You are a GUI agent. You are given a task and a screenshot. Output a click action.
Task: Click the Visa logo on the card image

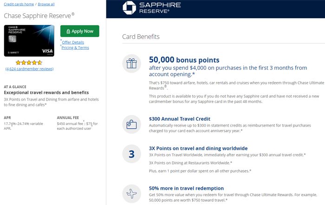coord(47,51)
